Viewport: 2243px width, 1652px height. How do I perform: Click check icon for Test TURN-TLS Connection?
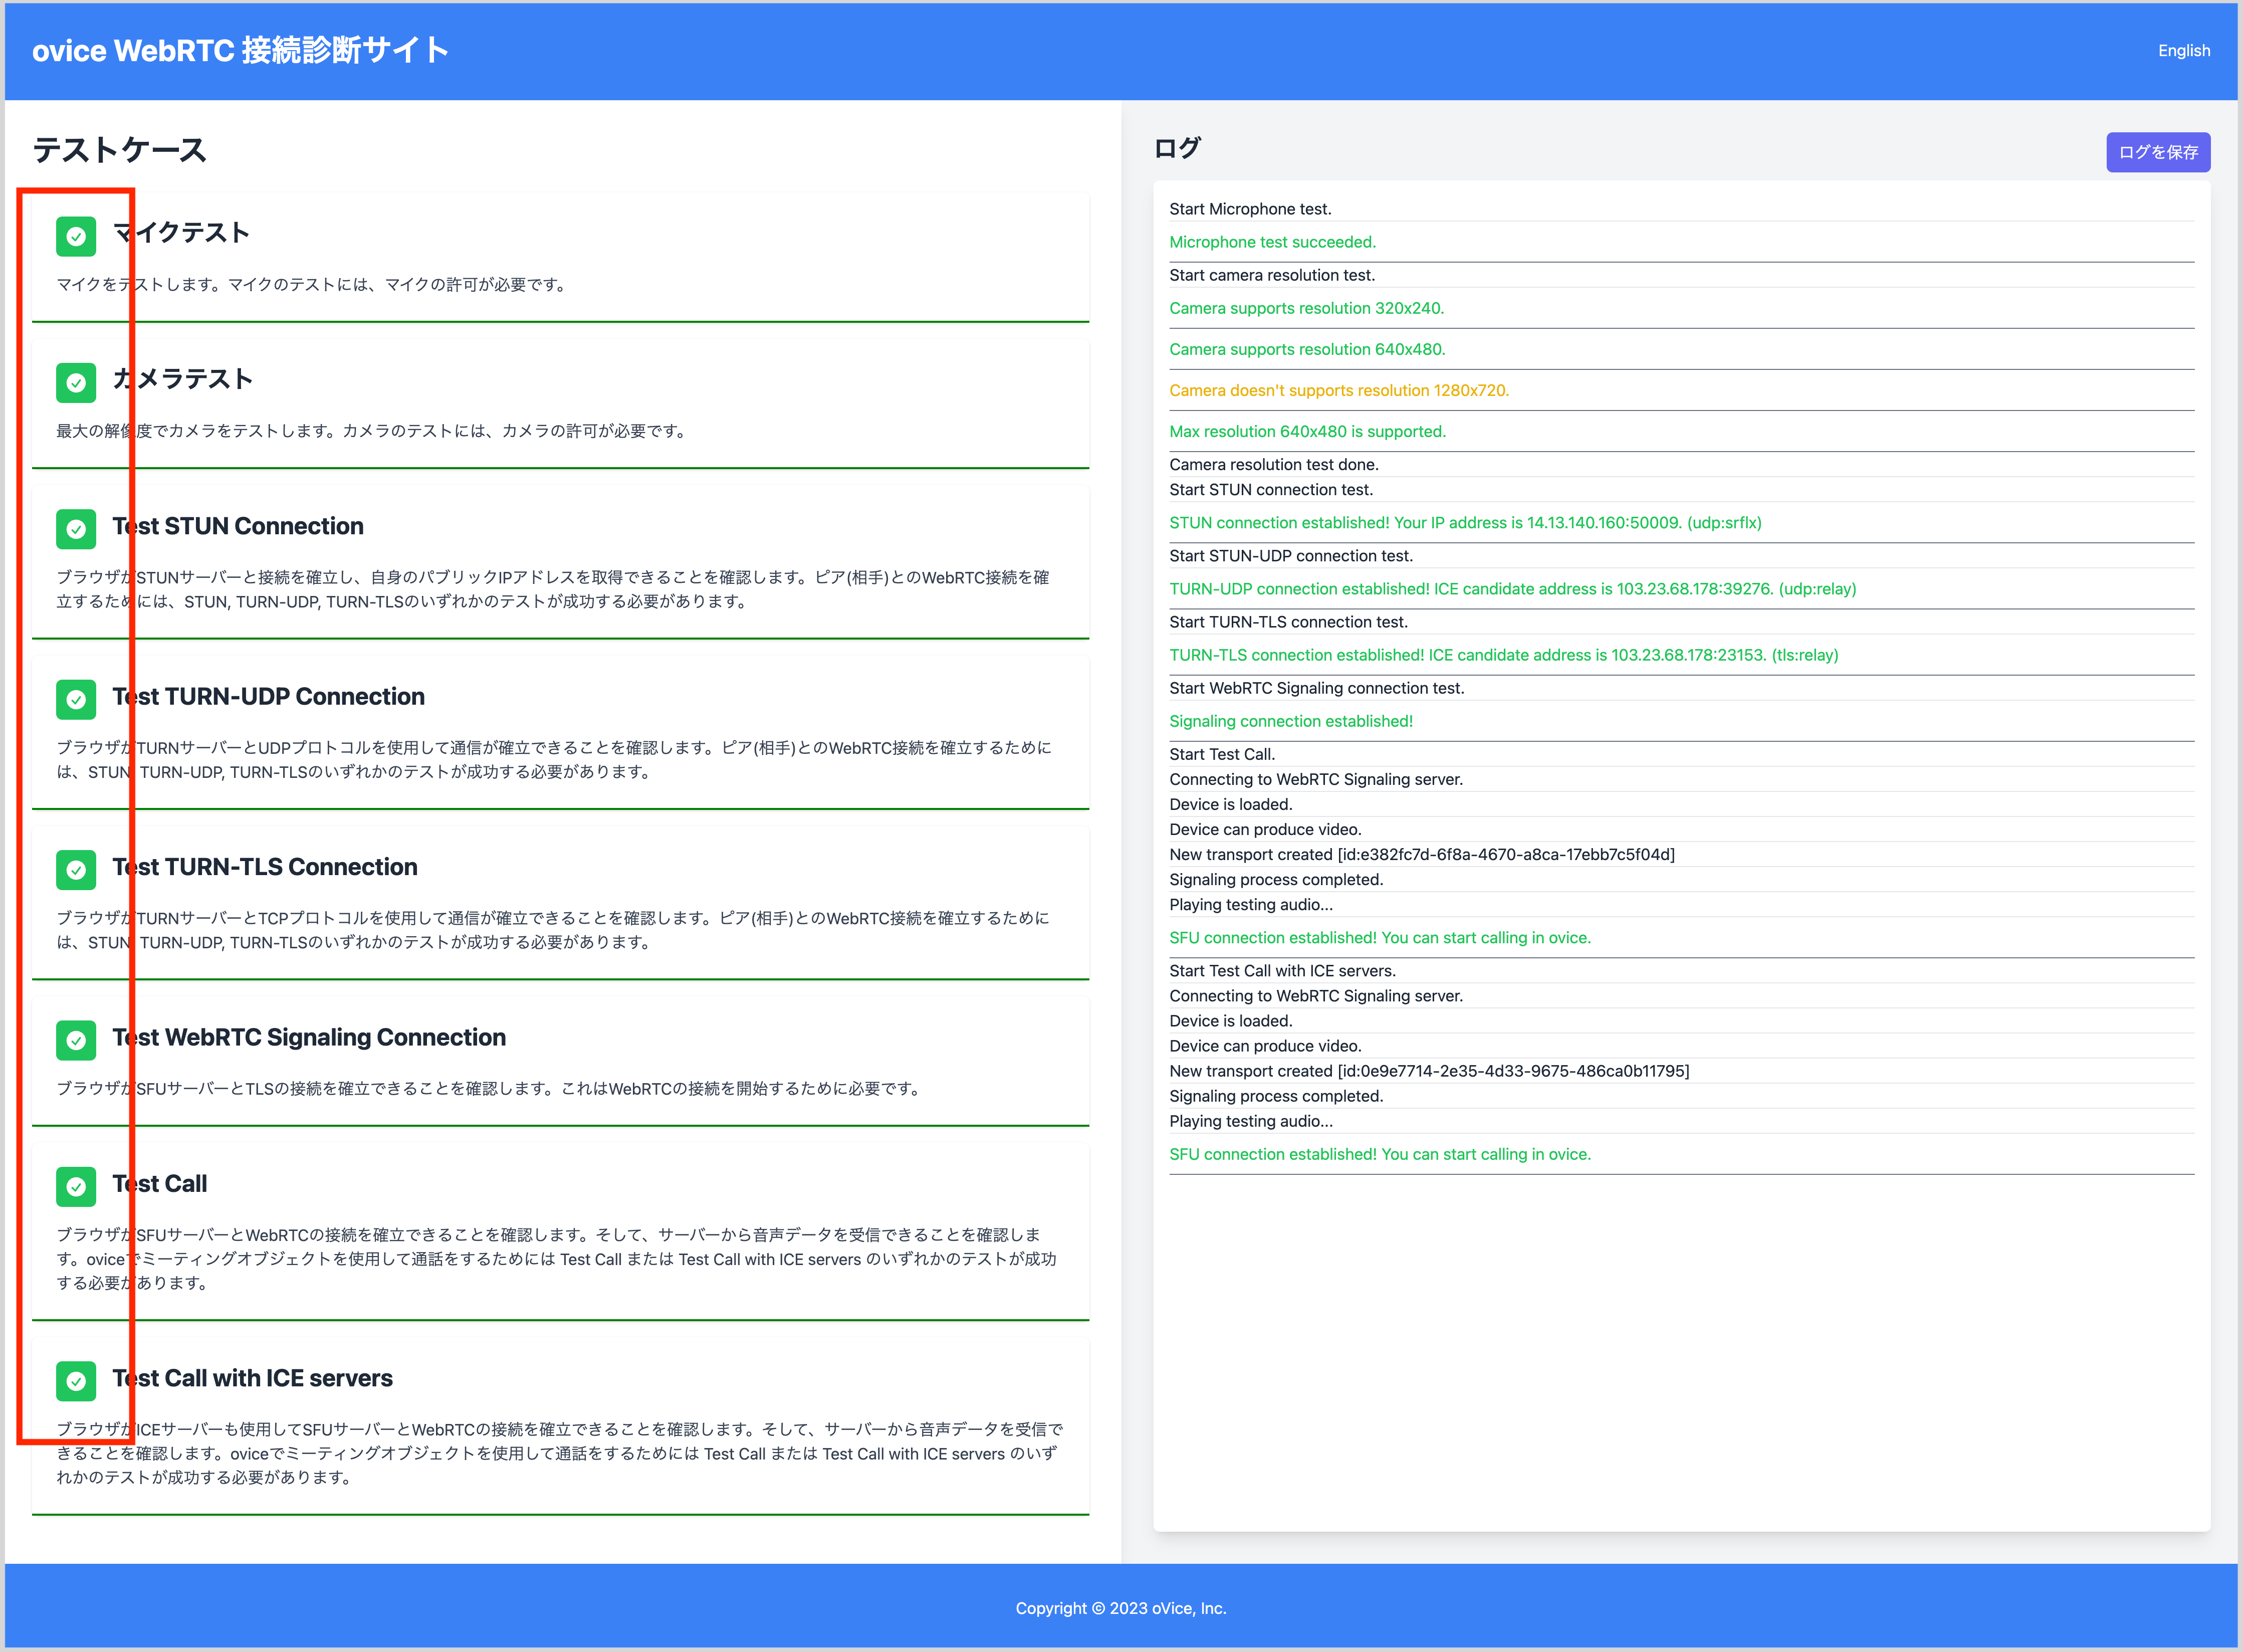tap(76, 870)
